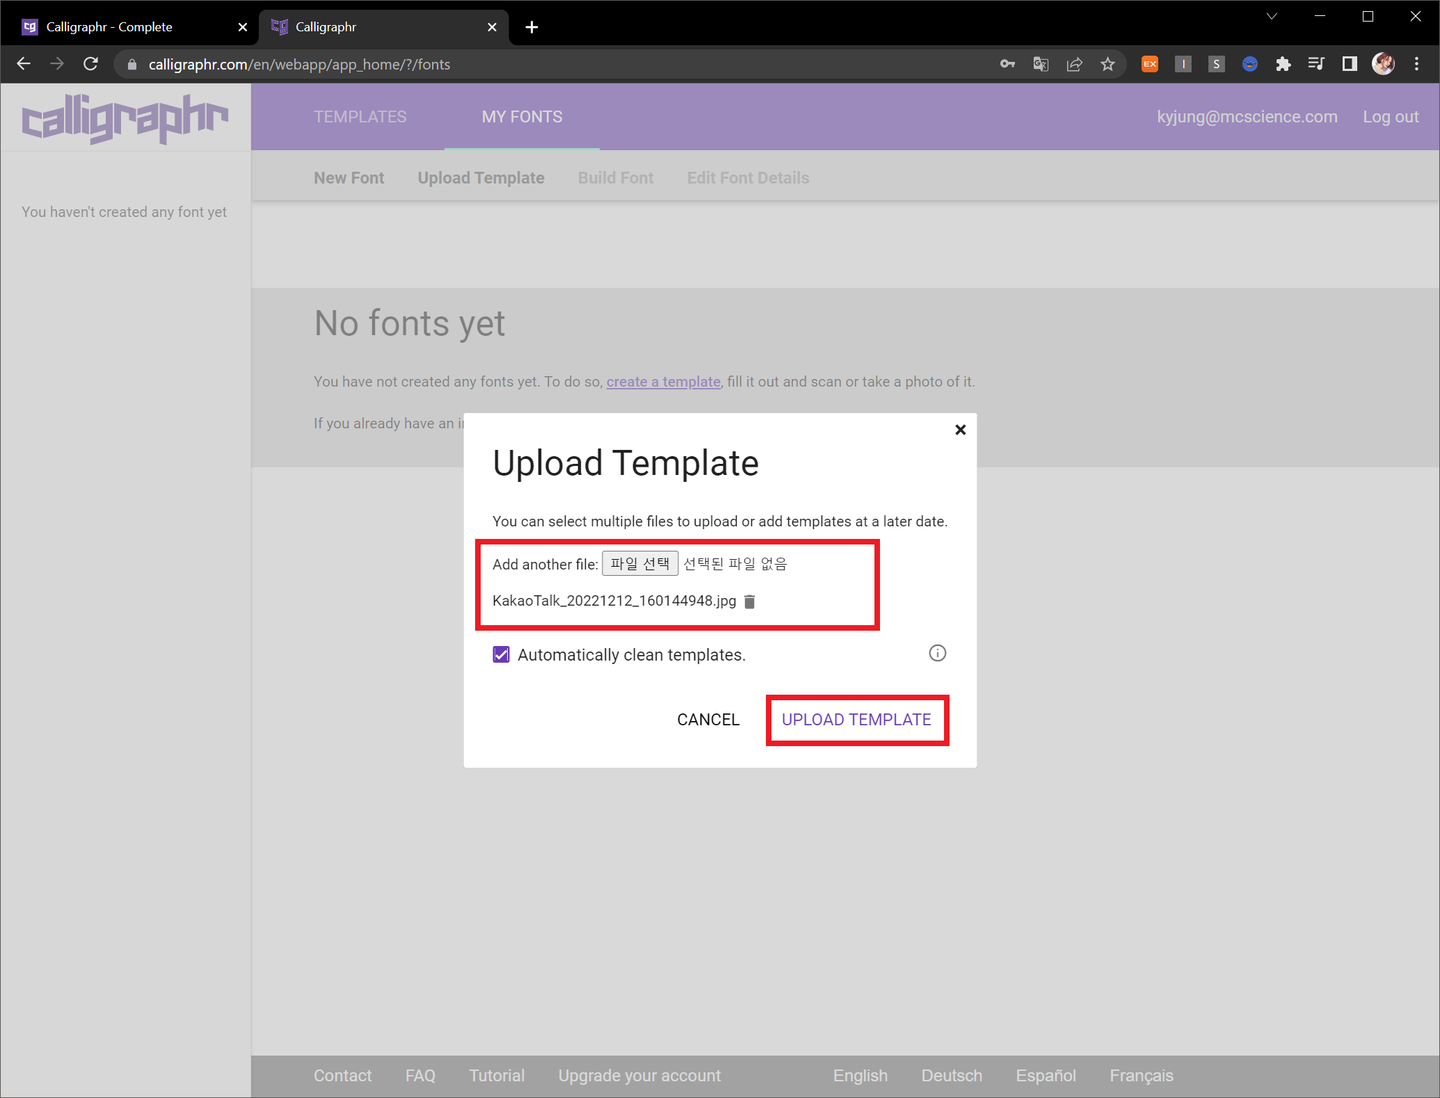This screenshot has height=1098, width=1440.
Task: Close the Upload Template dialog
Action: 960,430
